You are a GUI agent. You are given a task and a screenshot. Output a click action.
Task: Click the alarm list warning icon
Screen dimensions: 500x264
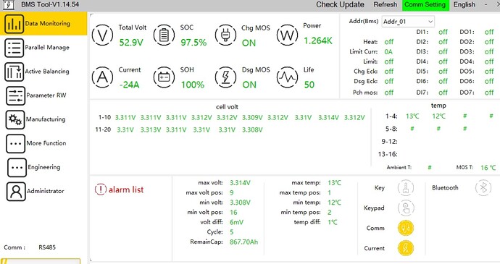tap(100, 190)
